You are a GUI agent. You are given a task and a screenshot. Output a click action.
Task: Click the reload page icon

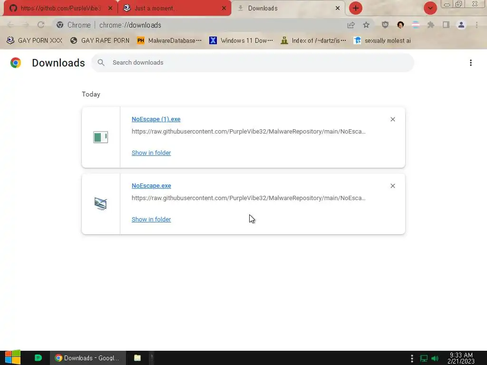[41, 25]
